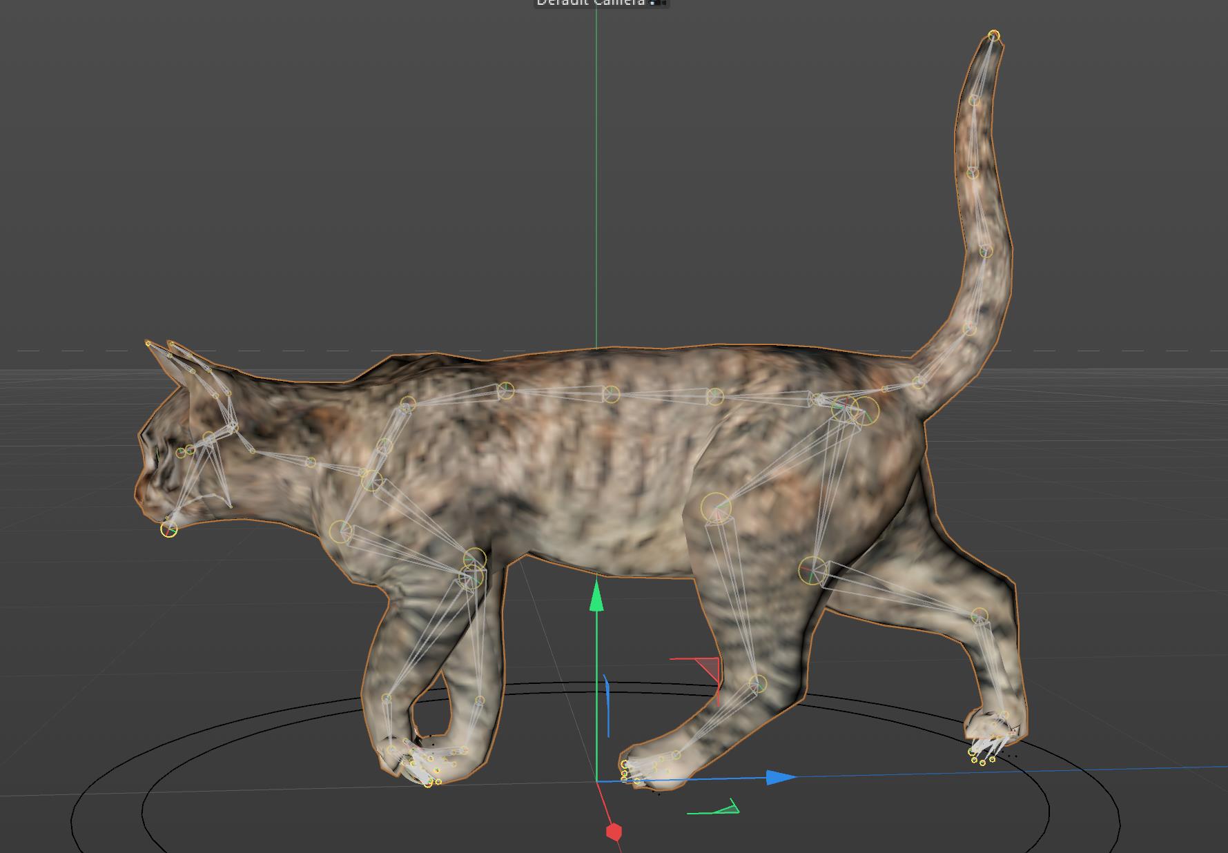Grab the green Y-axis arrowhead of the gizmo

click(x=596, y=596)
